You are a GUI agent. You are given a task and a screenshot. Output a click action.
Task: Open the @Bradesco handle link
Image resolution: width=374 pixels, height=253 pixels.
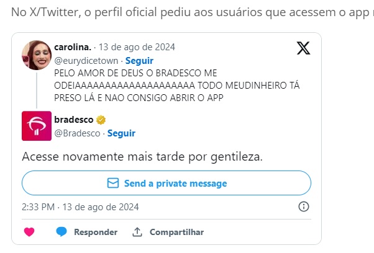tap(77, 133)
